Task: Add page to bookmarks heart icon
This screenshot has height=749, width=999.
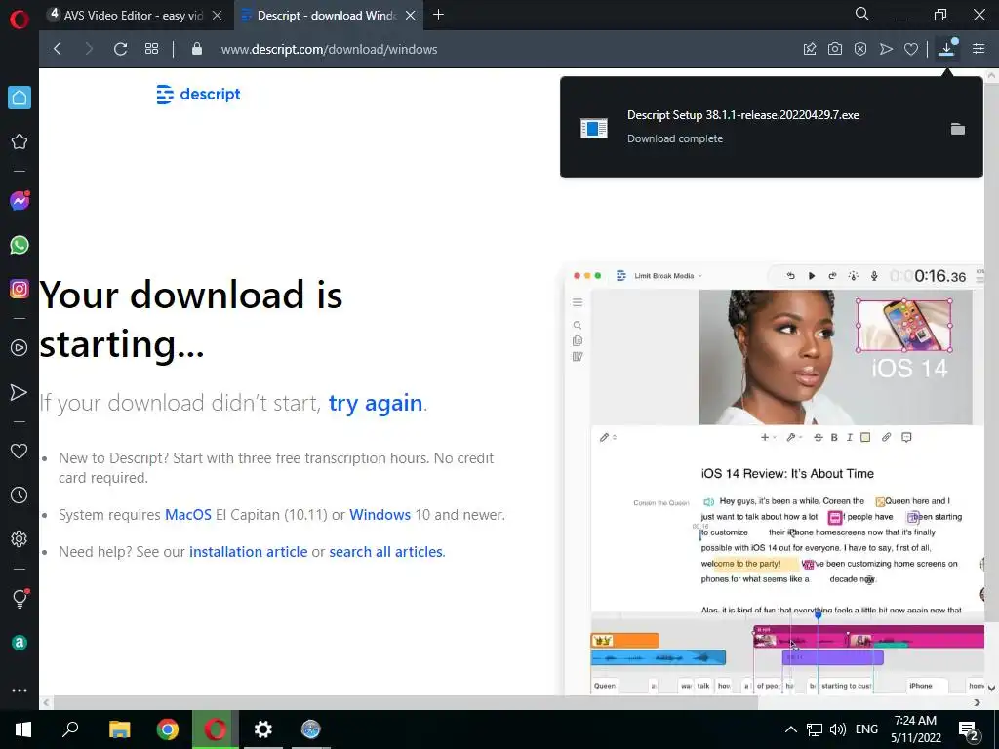Action: (x=911, y=49)
